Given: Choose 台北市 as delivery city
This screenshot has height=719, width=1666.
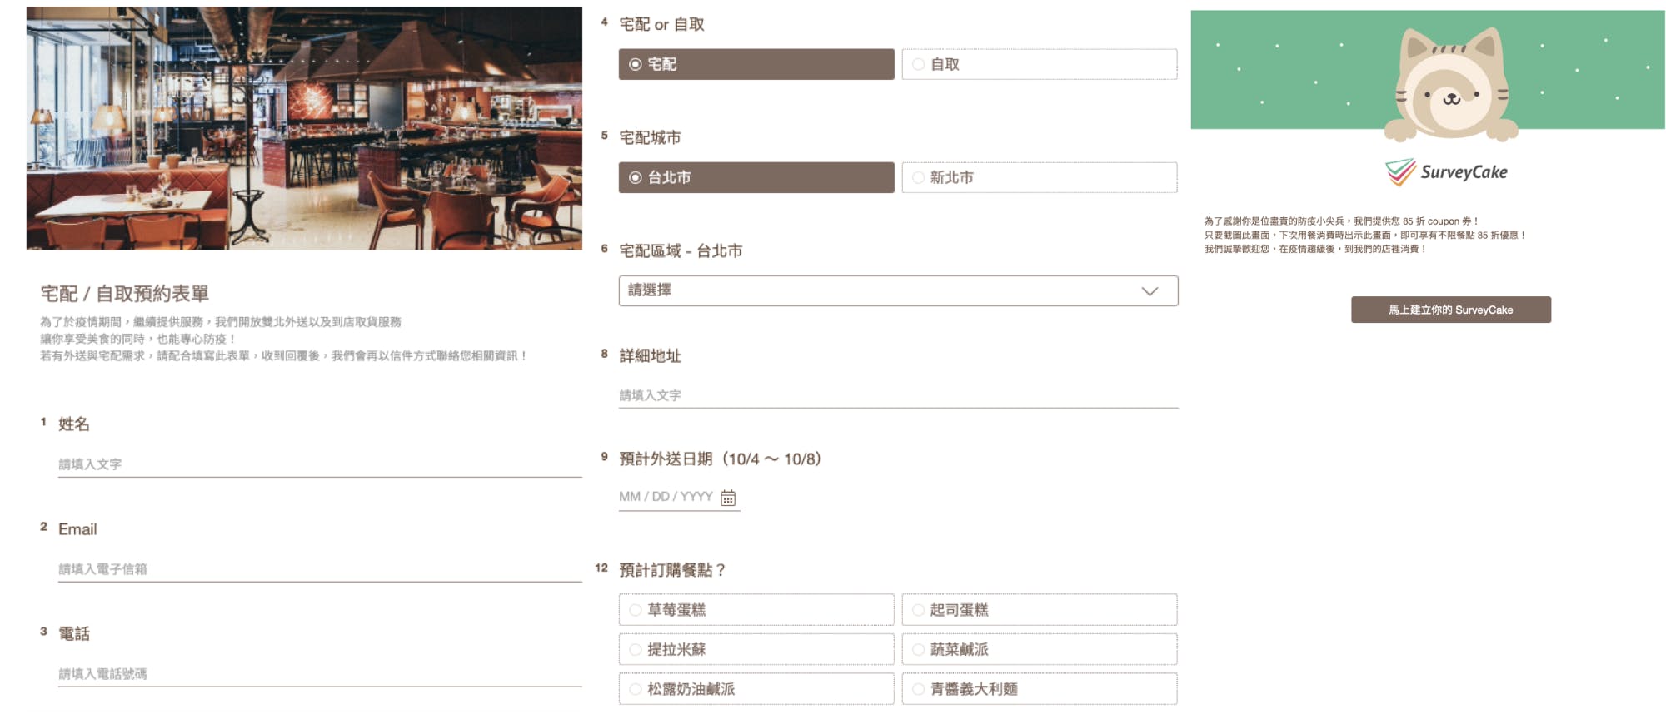Looking at the screenshot, I should point(756,177).
